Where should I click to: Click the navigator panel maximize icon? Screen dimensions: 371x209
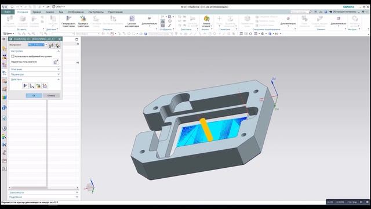tap(77, 39)
